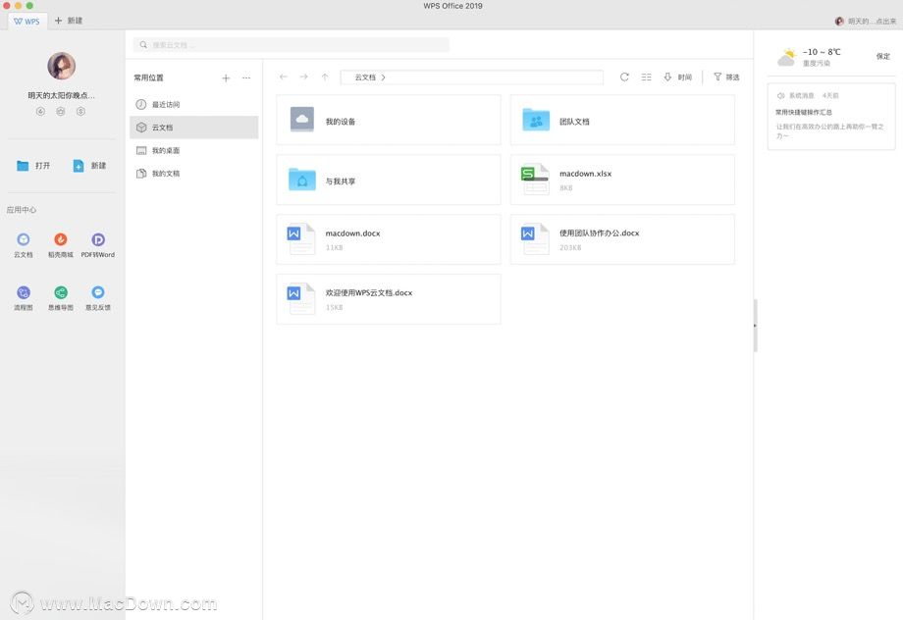Add a new common location with plus
This screenshot has height=620, width=903.
click(x=226, y=77)
